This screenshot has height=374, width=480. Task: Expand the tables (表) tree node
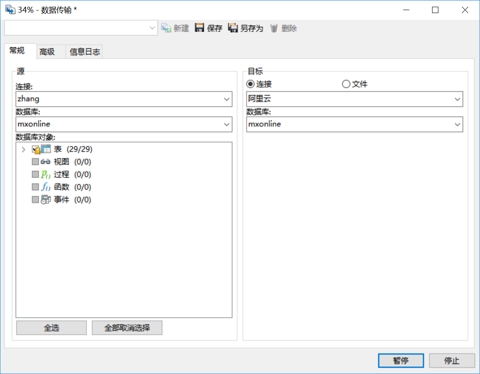point(24,150)
